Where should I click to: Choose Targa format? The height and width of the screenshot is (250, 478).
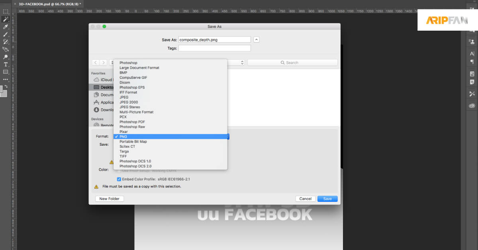coord(170,151)
